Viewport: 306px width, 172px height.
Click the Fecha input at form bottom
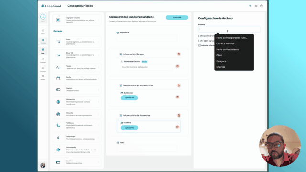coord(147,148)
